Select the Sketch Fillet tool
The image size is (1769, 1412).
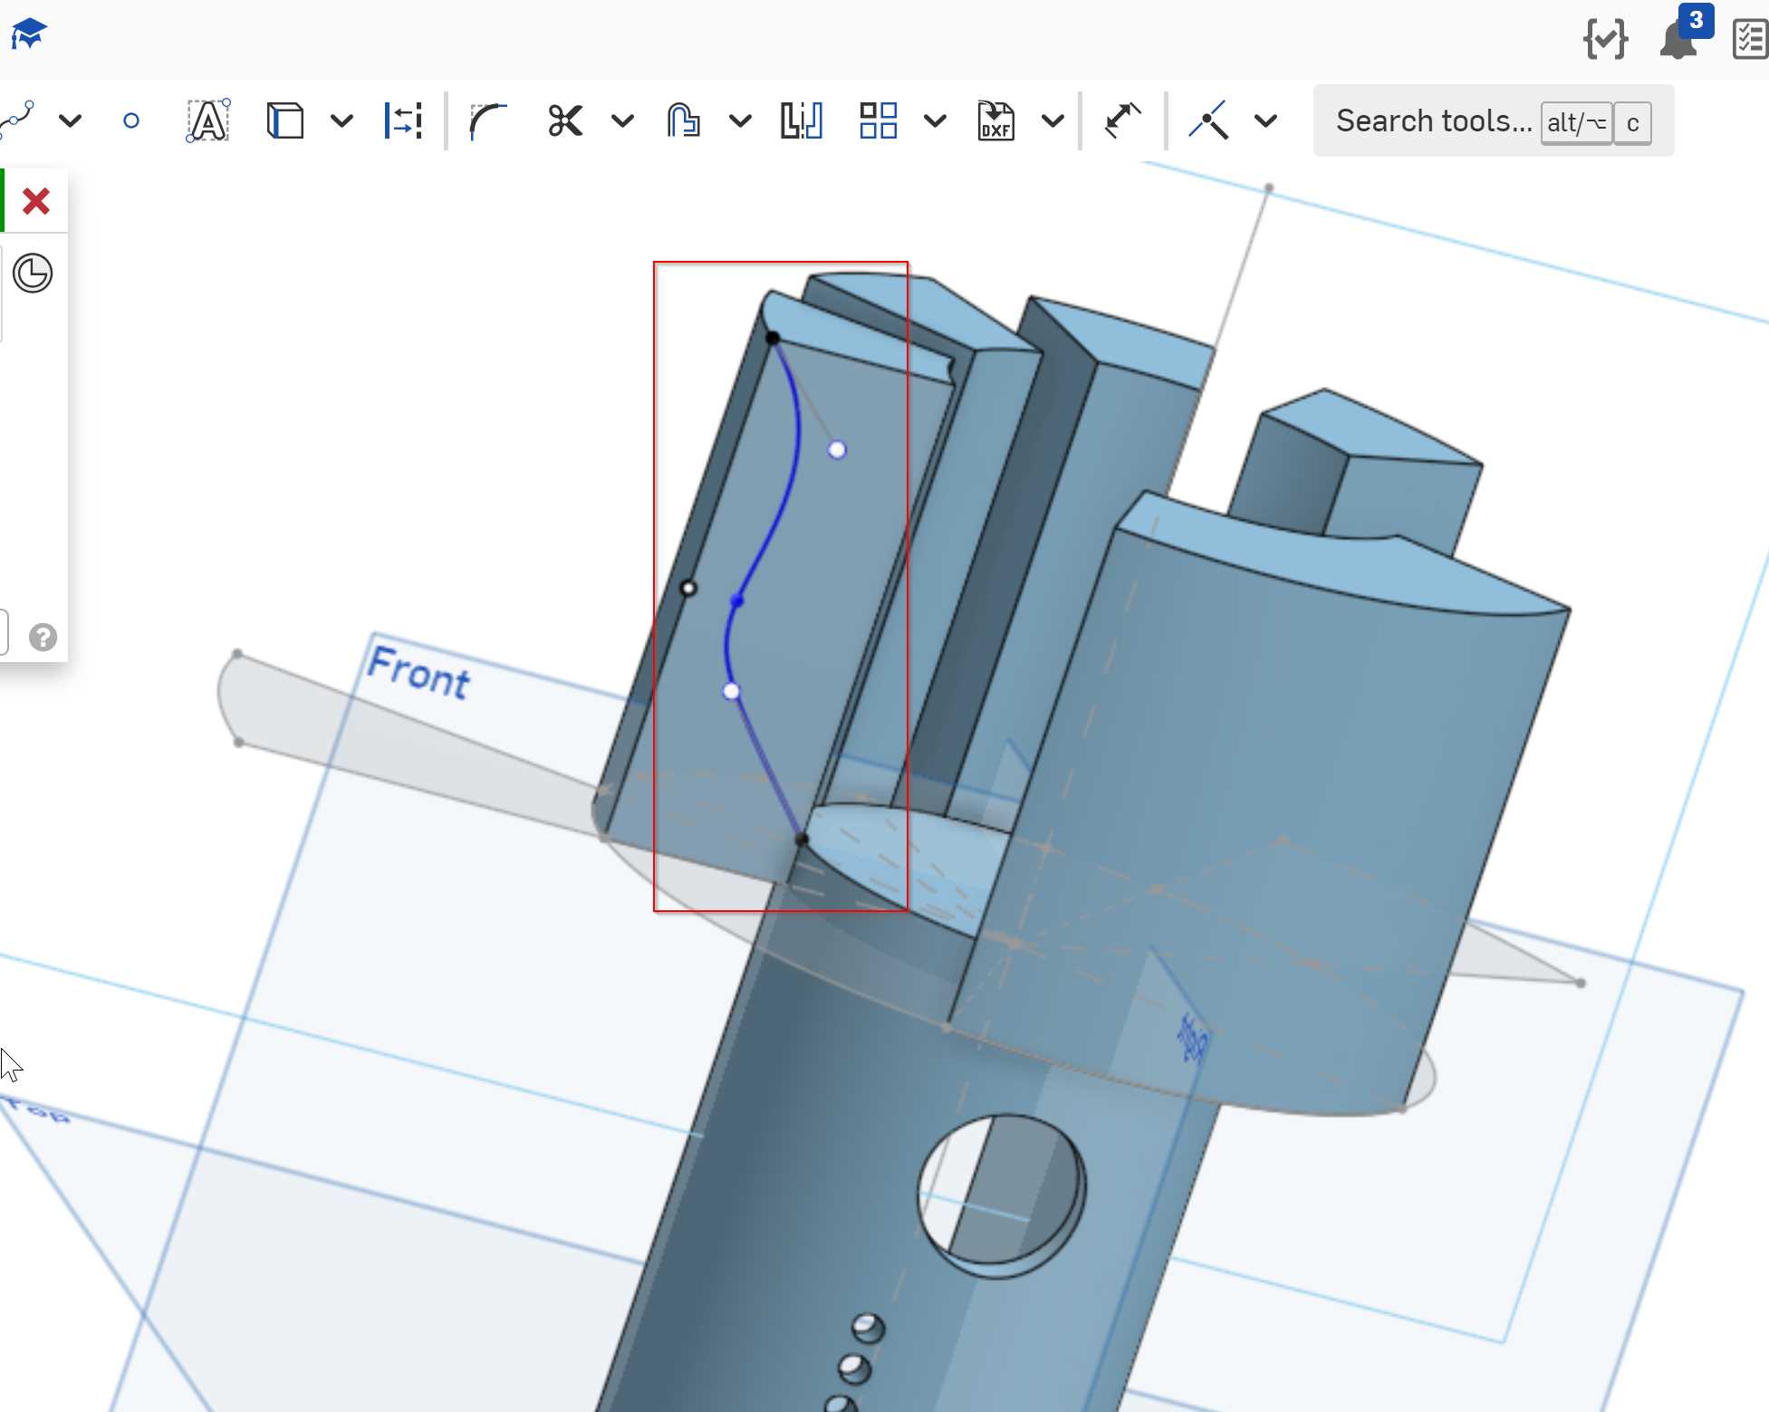487,120
